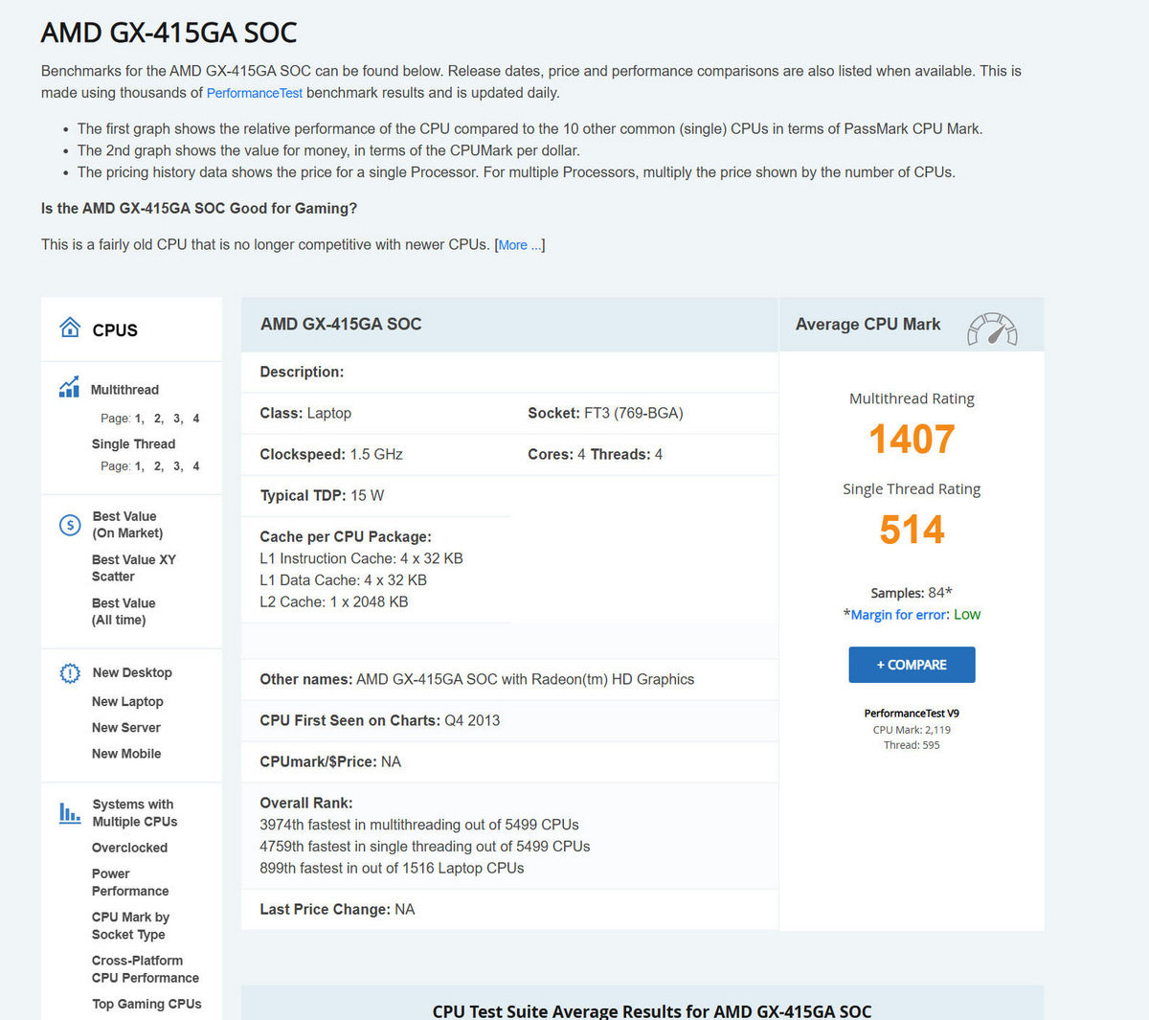Click the More ... link

tap(518, 244)
